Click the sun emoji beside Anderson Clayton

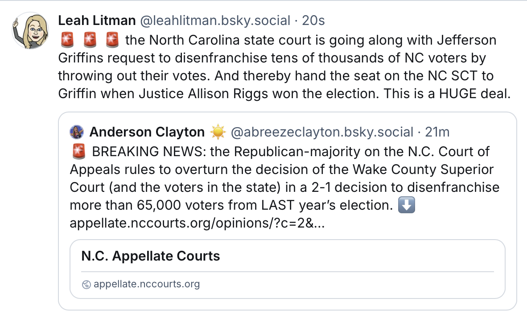pyautogui.click(x=218, y=132)
